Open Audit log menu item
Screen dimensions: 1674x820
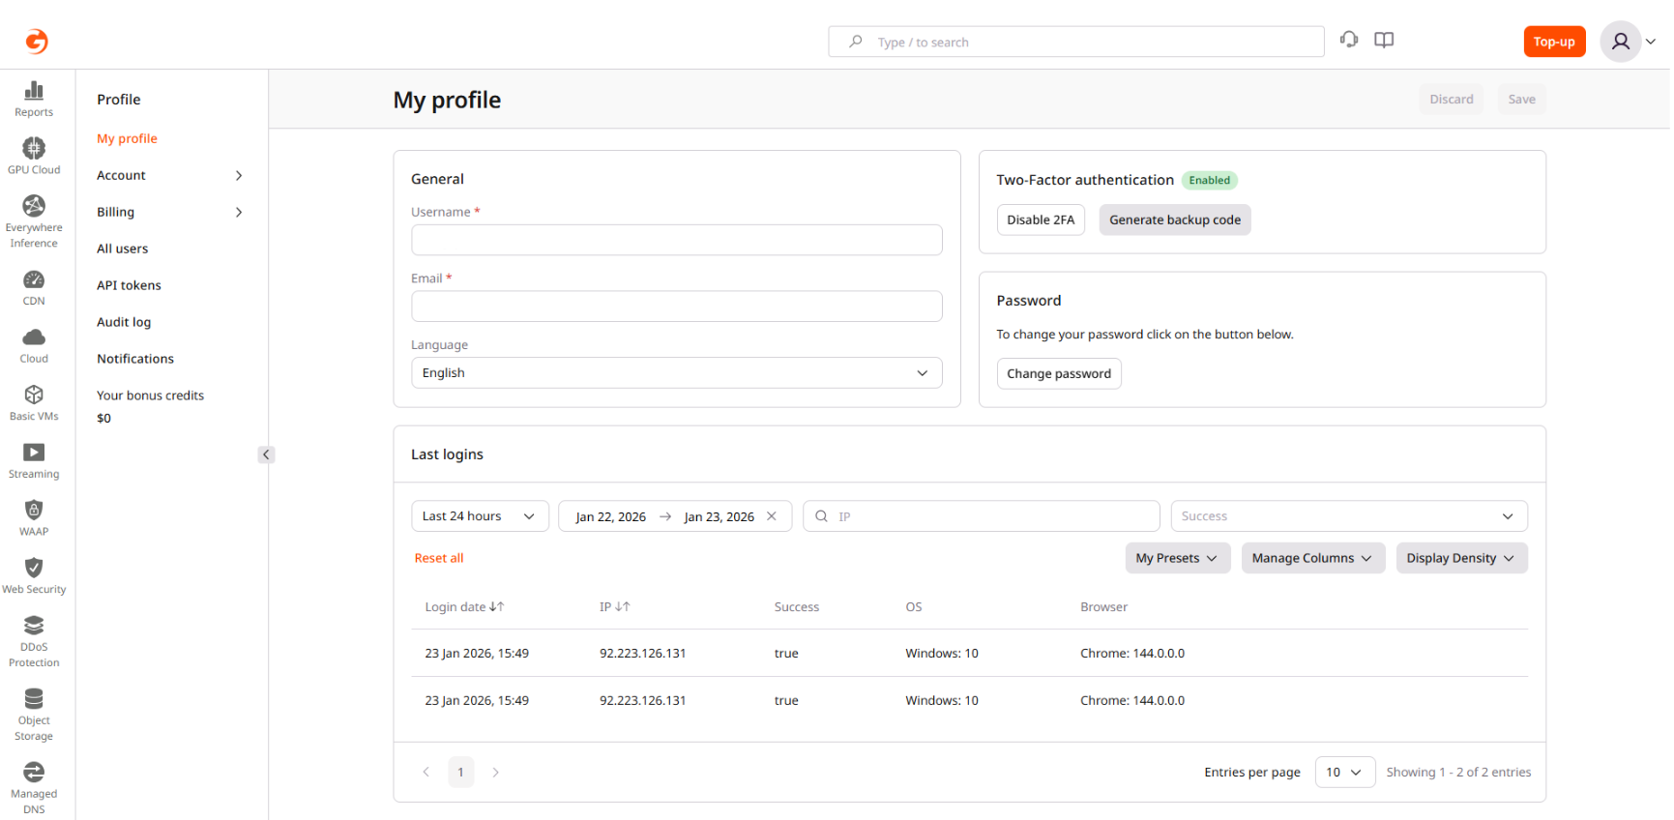[124, 322]
